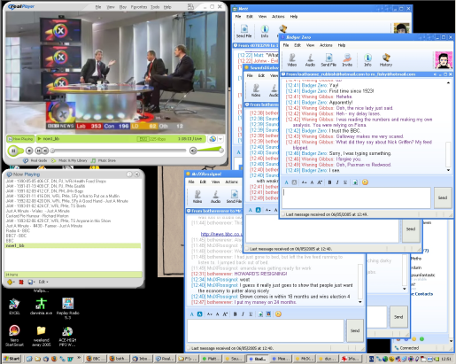Open message History in Badger Zero window

pyautogui.click(x=386, y=60)
